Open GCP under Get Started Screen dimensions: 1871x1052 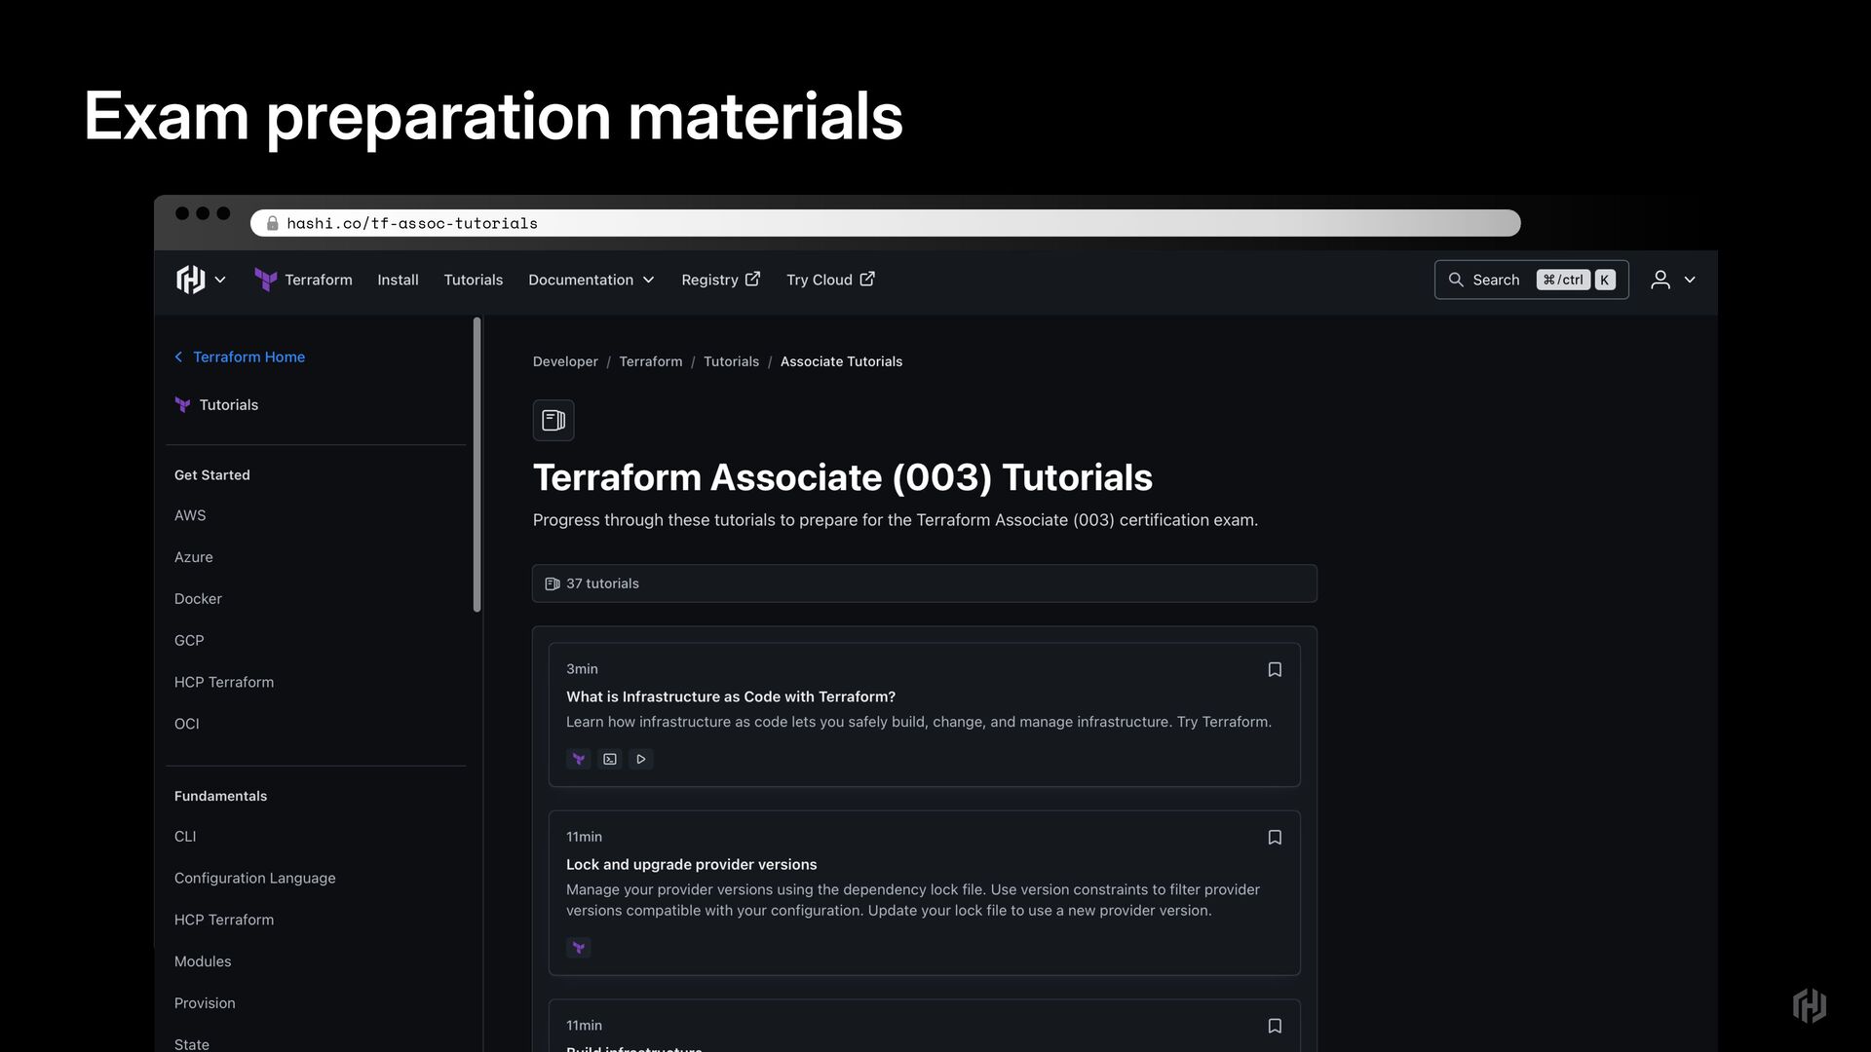189,640
